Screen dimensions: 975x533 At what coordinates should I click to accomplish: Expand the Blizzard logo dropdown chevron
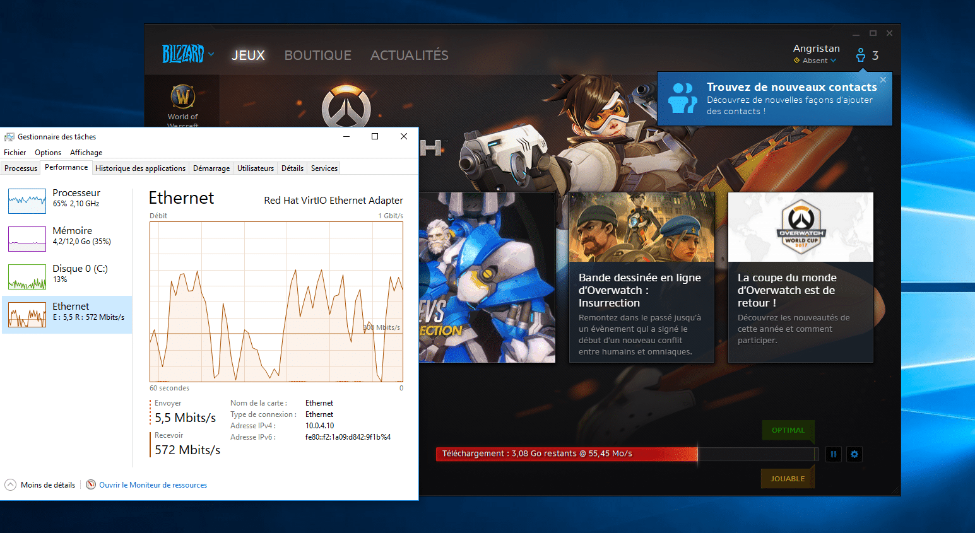[x=211, y=54]
